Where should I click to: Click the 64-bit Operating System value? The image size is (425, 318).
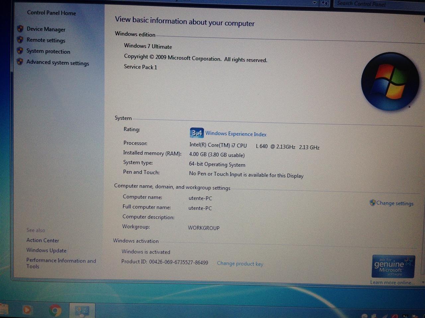pos(217,164)
